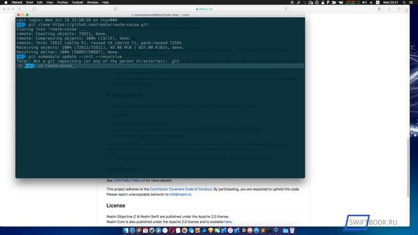Open the Shell menu
The width and height of the screenshot is (418, 235).
(29, 3)
